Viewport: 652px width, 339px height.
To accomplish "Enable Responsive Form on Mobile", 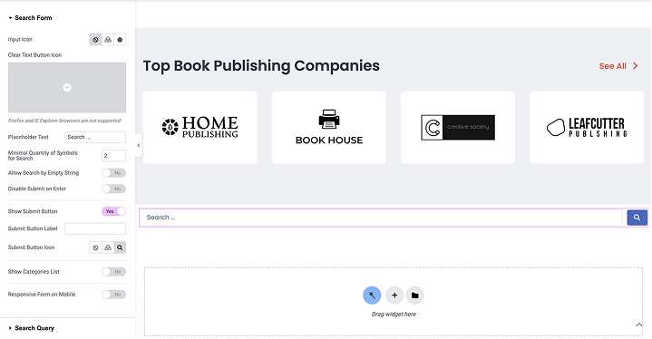I will pos(113,295).
